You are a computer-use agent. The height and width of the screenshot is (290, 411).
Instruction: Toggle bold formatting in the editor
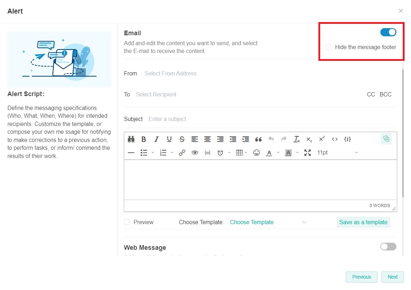pyautogui.click(x=144, y=139)
